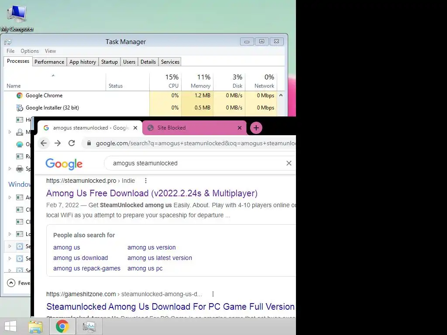Close the Site Blocked tab
This screenshot has width=447, height=335.
pos(240,128)
